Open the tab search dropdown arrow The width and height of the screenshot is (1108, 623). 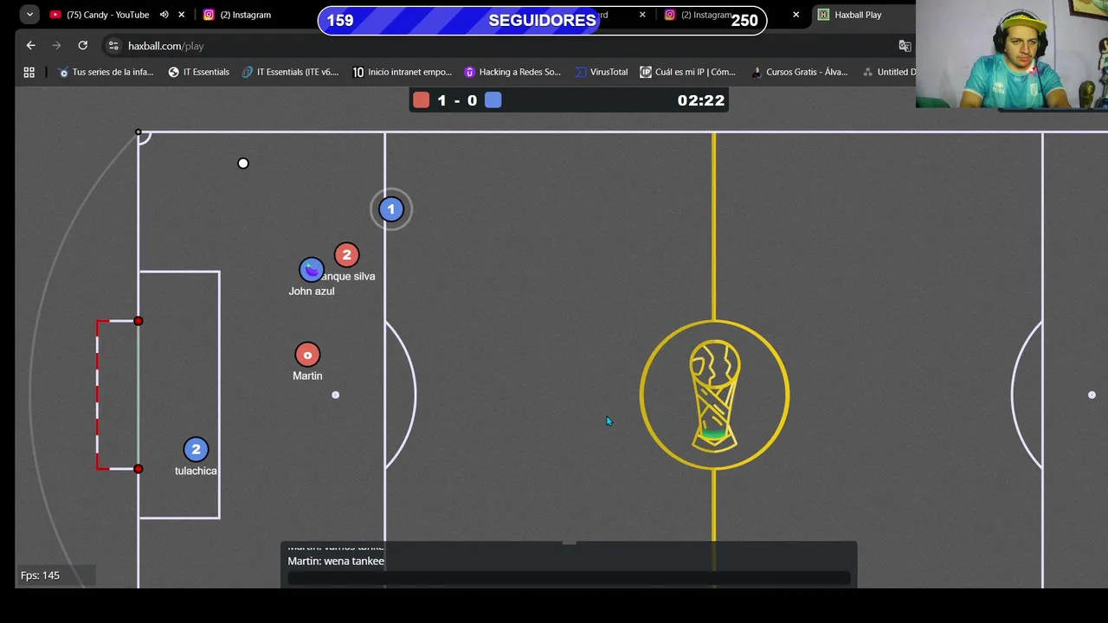29,15
